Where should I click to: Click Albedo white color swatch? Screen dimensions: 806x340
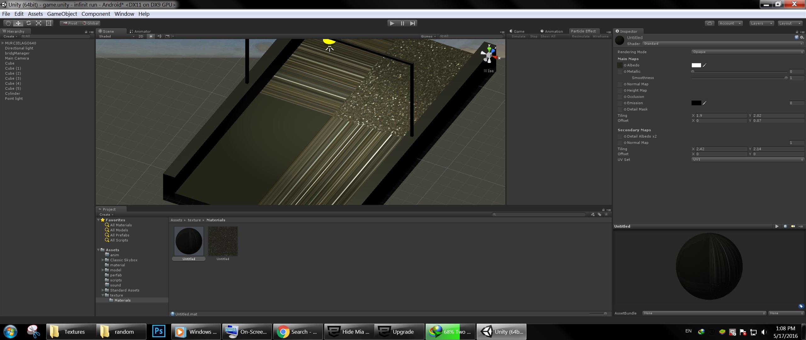coord(696,65)
